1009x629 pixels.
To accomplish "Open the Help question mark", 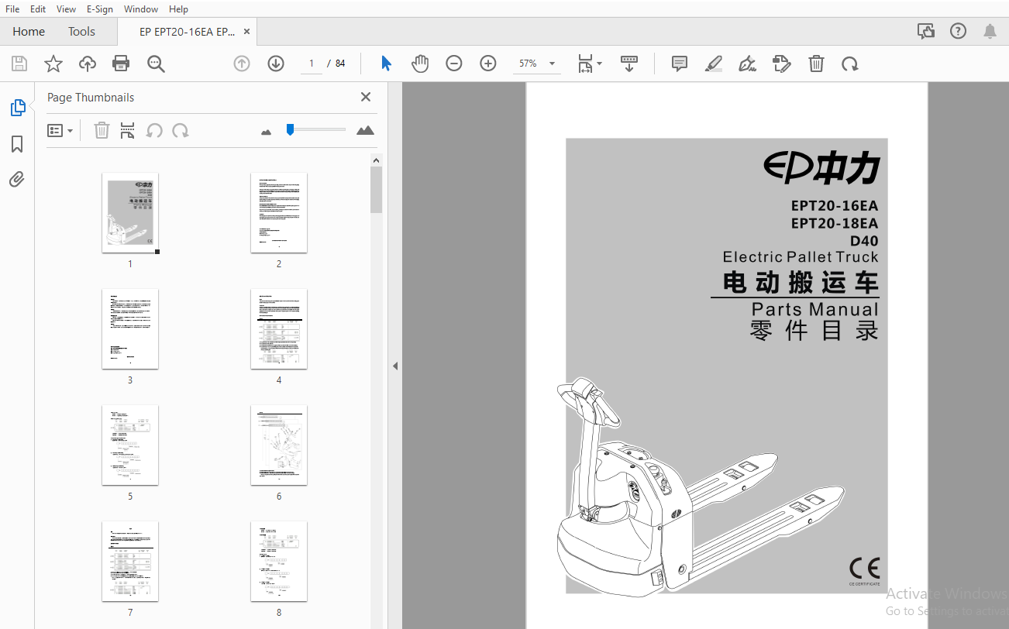I will (958, 31).
